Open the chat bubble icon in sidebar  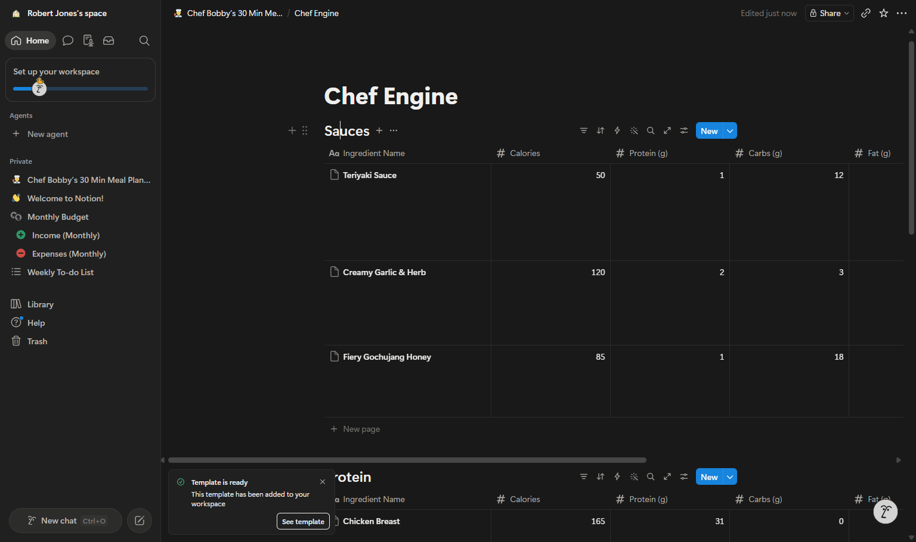(x=68, y=41)
